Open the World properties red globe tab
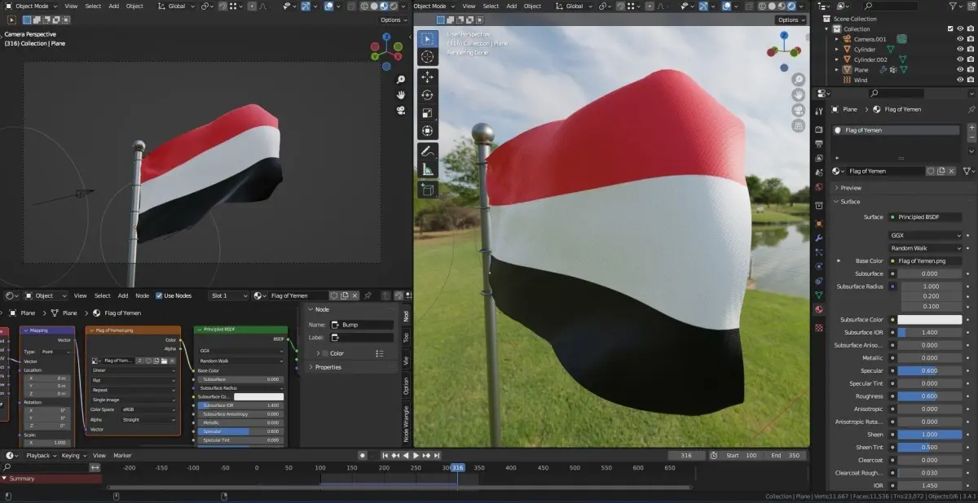Image resolution: width=978 pixels, height=503 pixels. pyautogui.click(x=819, y=187)
